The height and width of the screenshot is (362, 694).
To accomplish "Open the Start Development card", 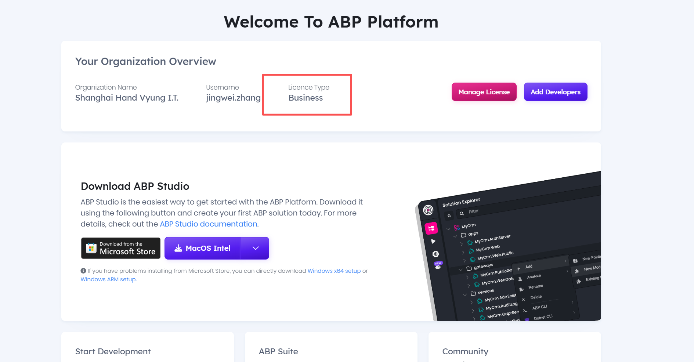I will pos(113,351).
